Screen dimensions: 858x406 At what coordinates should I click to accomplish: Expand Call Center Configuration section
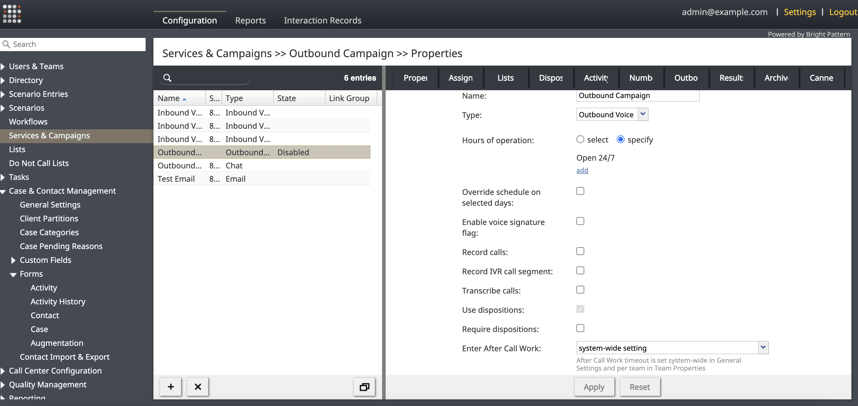[3, 371]
